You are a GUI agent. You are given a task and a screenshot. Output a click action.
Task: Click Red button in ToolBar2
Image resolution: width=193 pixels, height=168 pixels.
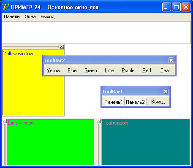tap(147, 70)
